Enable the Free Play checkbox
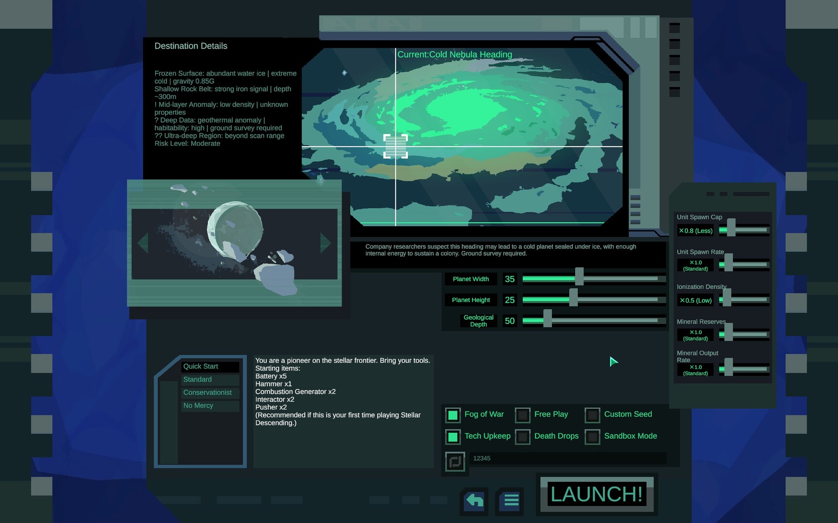Screen dimensions: 838x523 (523, 415)
